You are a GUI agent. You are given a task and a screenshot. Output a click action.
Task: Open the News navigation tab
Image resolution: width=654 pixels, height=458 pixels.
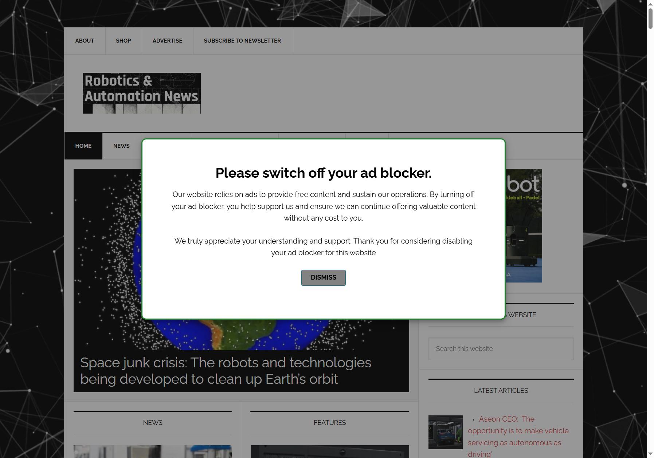[x=121, y=146]
